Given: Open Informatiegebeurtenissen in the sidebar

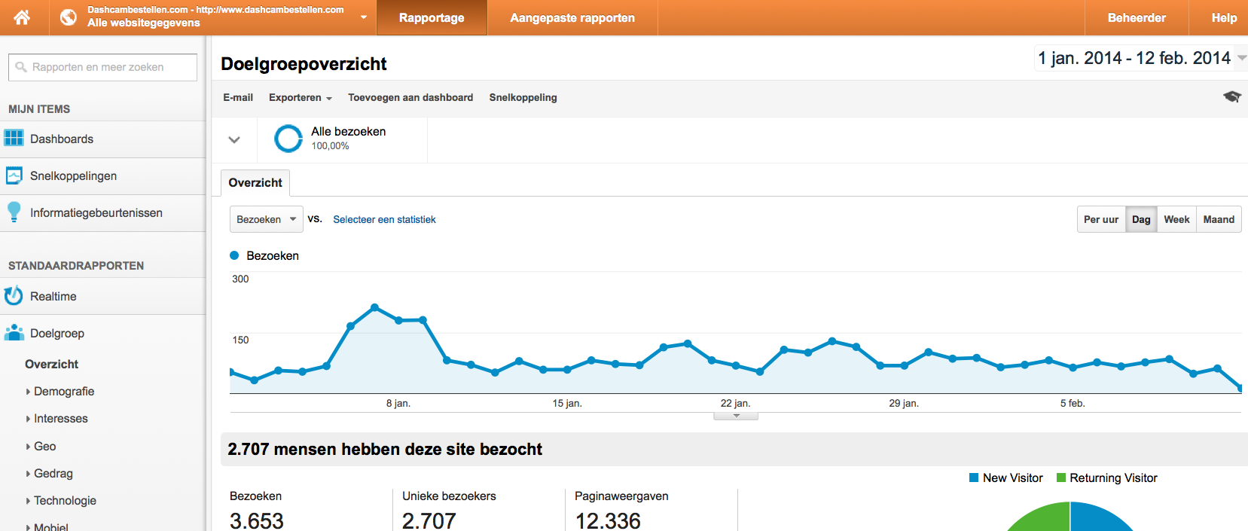Looking at the screenshot, I should (x=102, y=213).
